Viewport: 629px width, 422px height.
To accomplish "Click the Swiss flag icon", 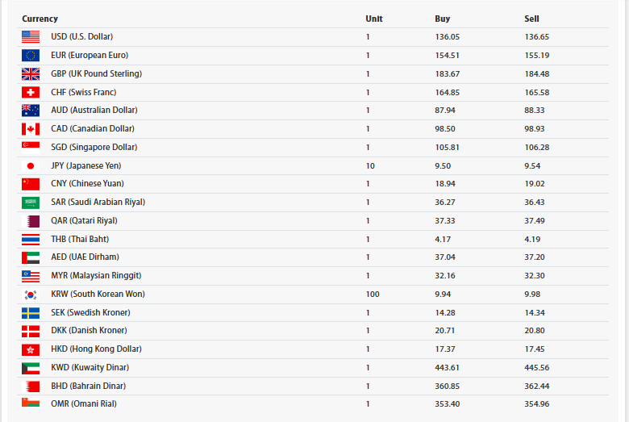I will (x=31, y=92).
